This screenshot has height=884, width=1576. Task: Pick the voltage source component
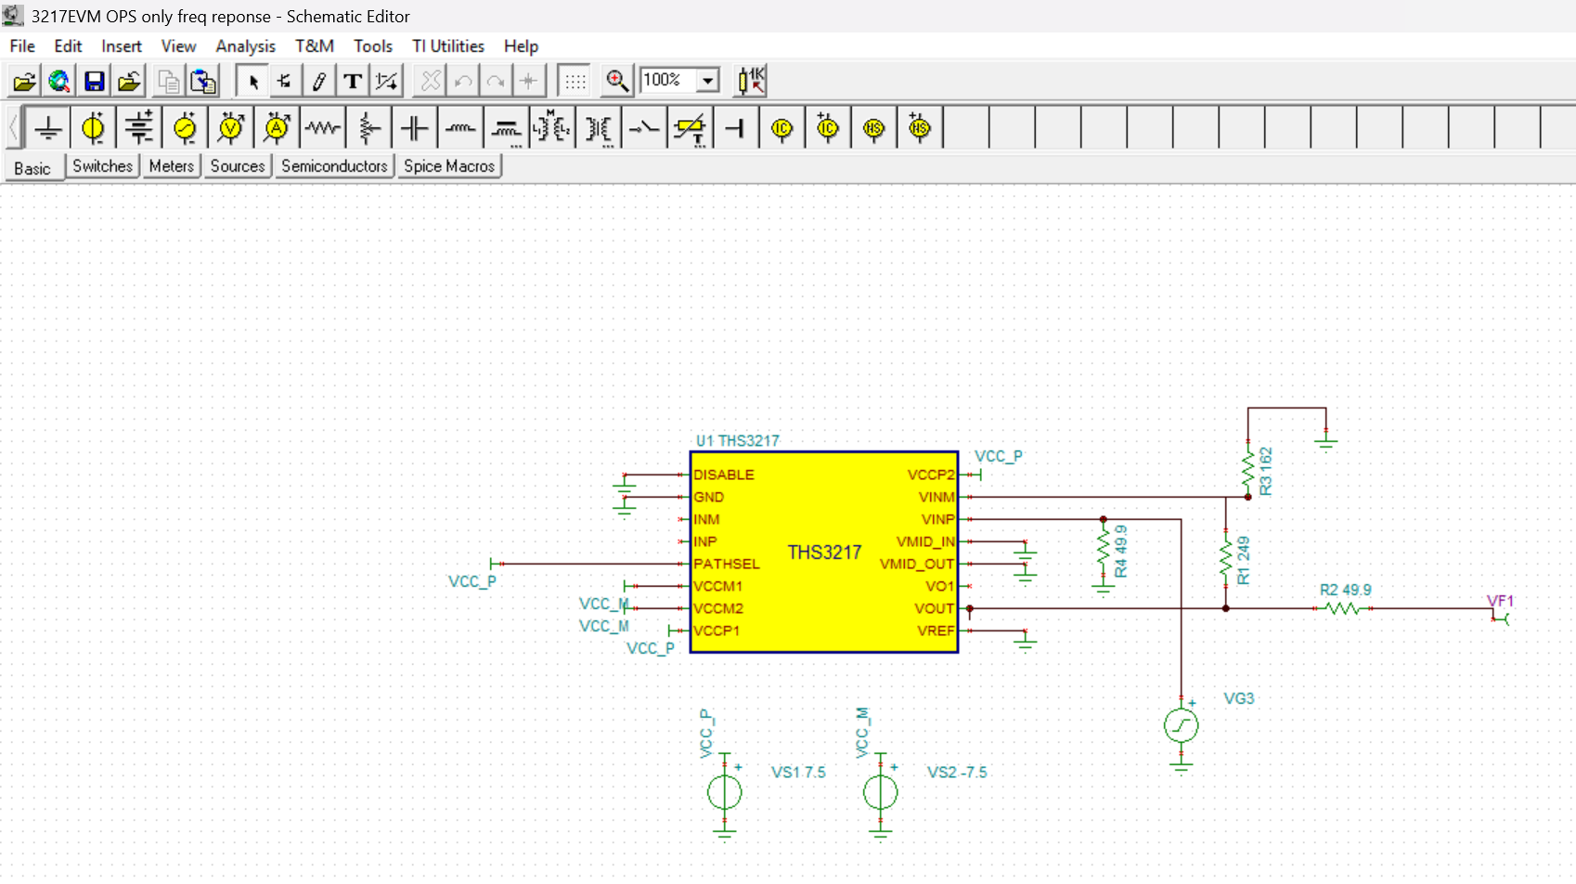(93, 128)
